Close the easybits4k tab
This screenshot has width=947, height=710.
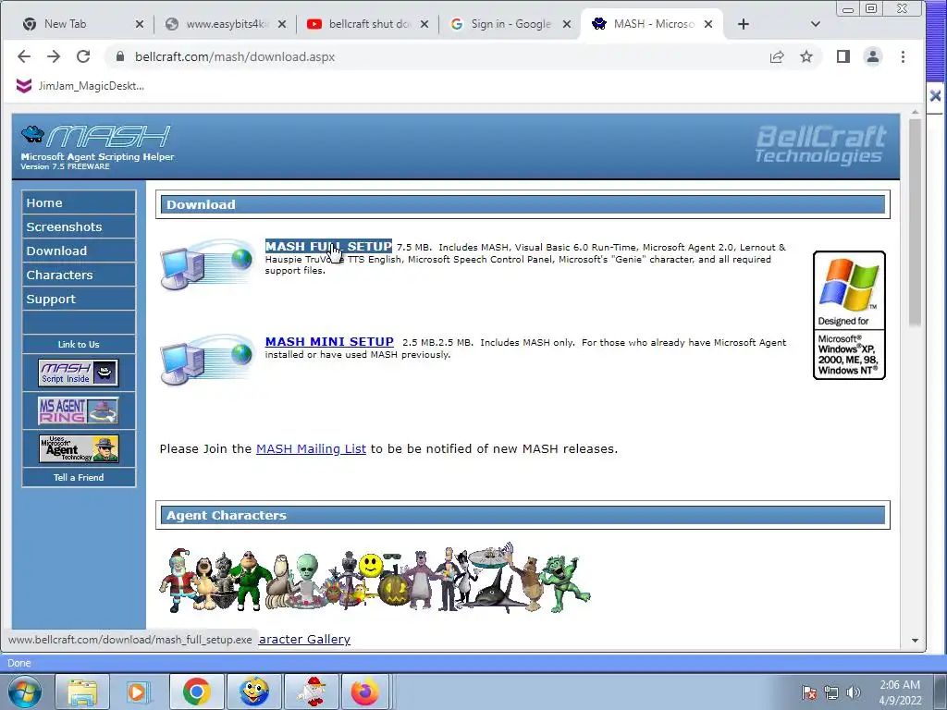coord(282,24)
